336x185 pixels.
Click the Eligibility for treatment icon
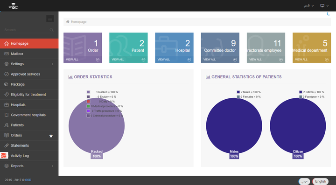(7, 95)
